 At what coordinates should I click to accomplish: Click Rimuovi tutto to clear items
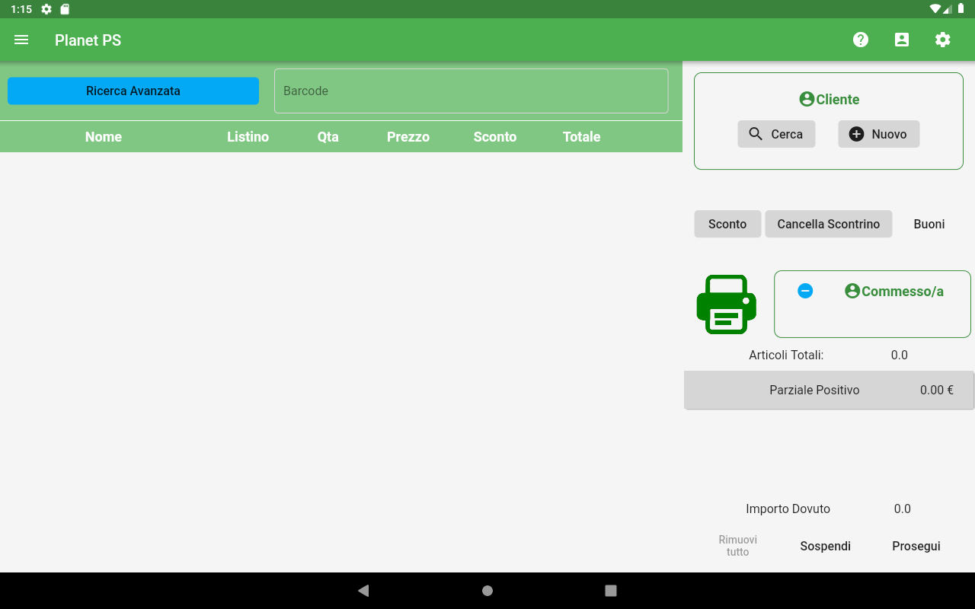(738, 546)
